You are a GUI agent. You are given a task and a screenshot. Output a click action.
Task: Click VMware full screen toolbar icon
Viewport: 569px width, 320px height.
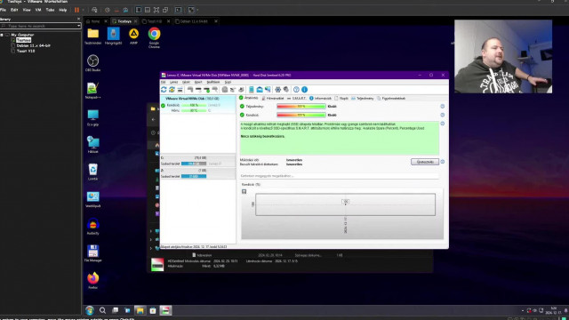pos(156,10)
